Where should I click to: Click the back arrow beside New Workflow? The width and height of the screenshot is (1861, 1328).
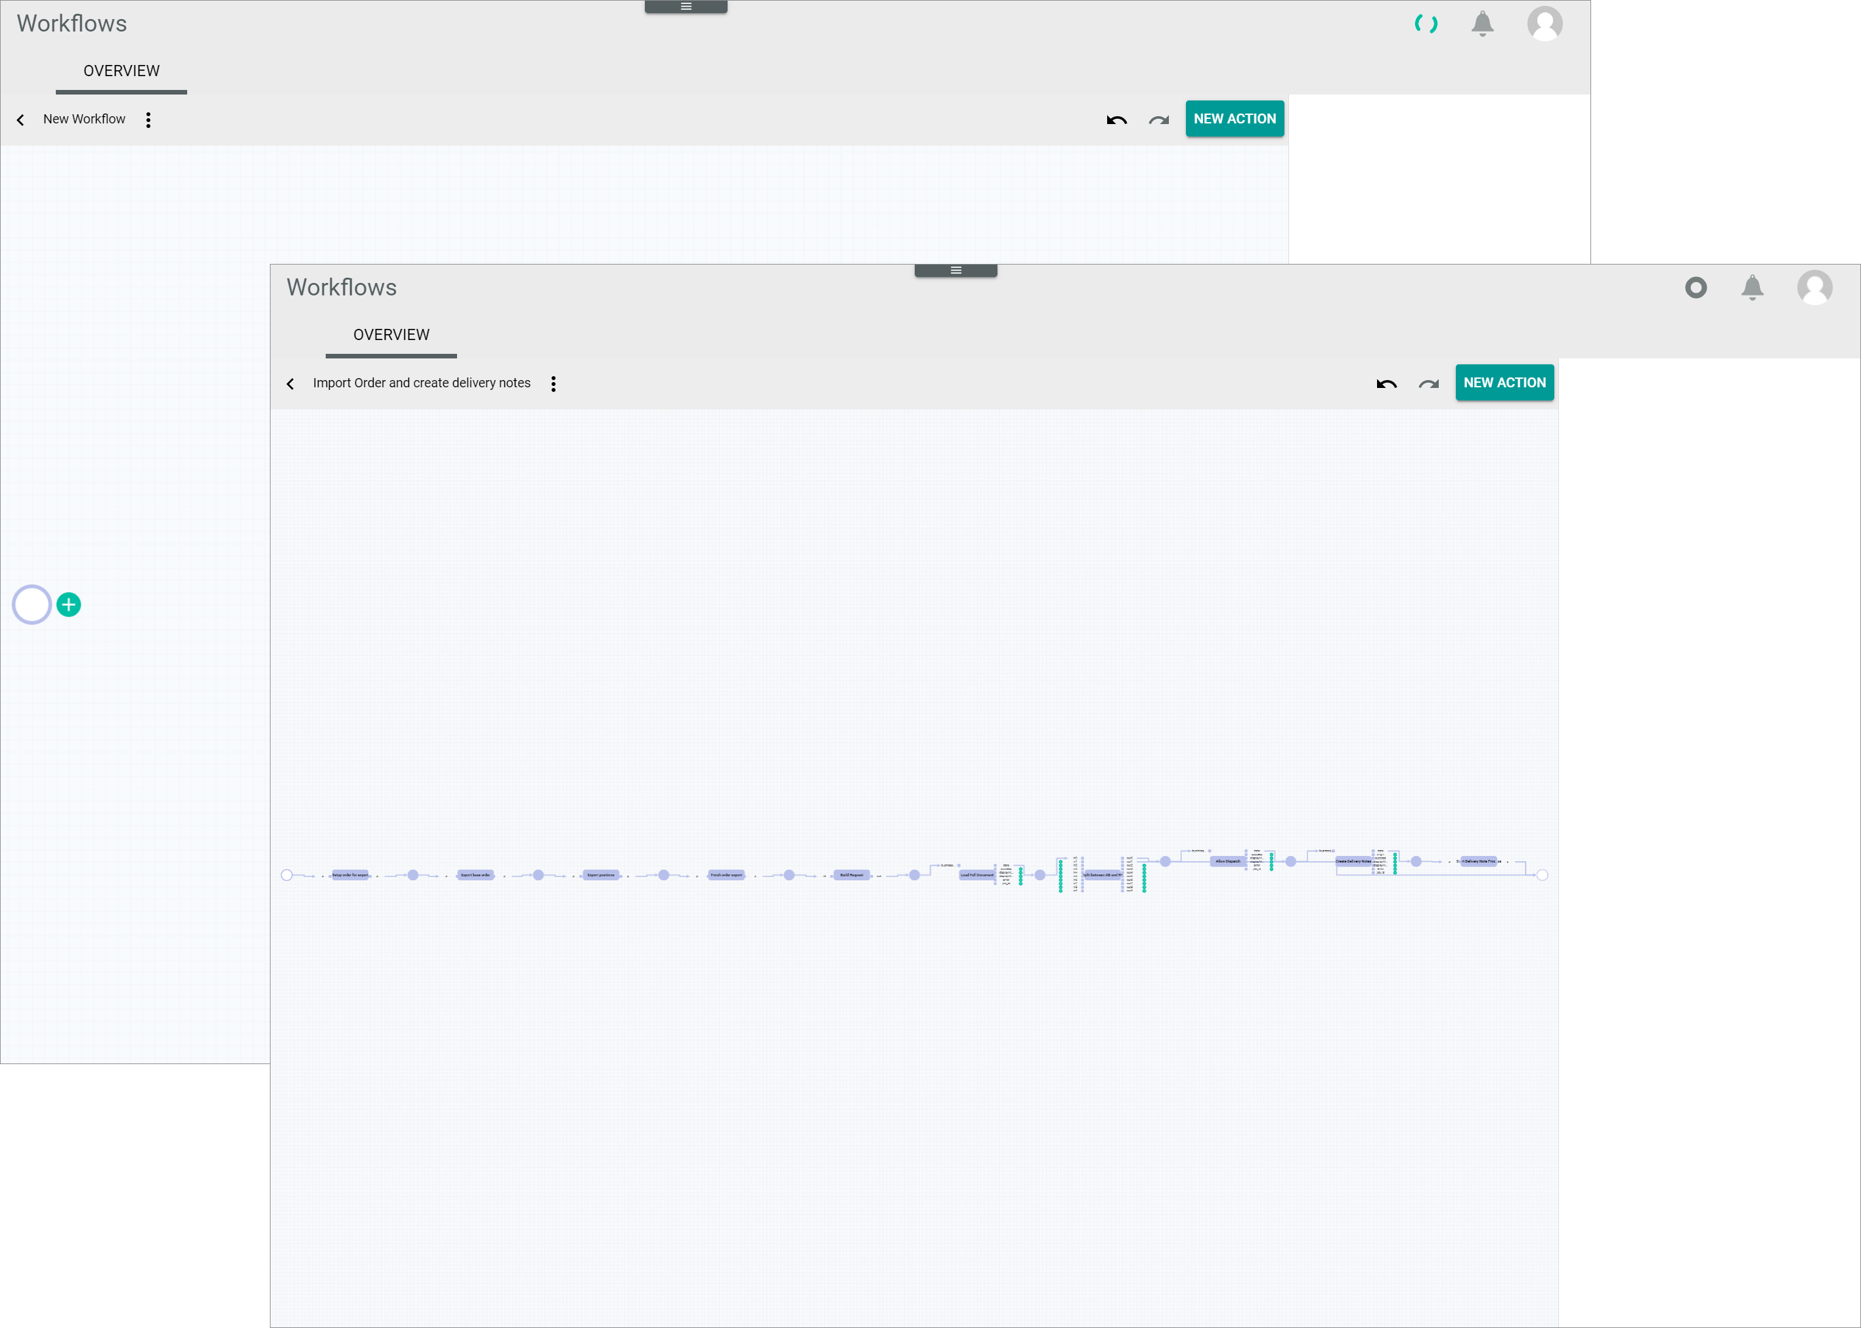[x=20, y=119]
